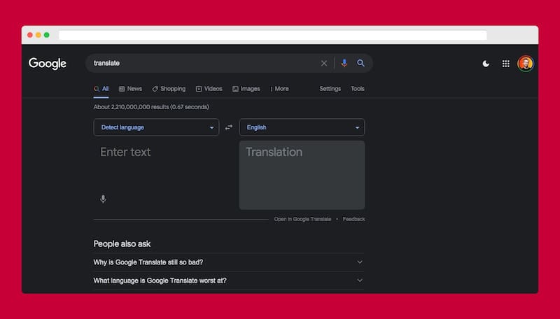Viewport: 560px width, 319px height.
Task: Open the Detect language dropdown
Action: pos(156,127)
